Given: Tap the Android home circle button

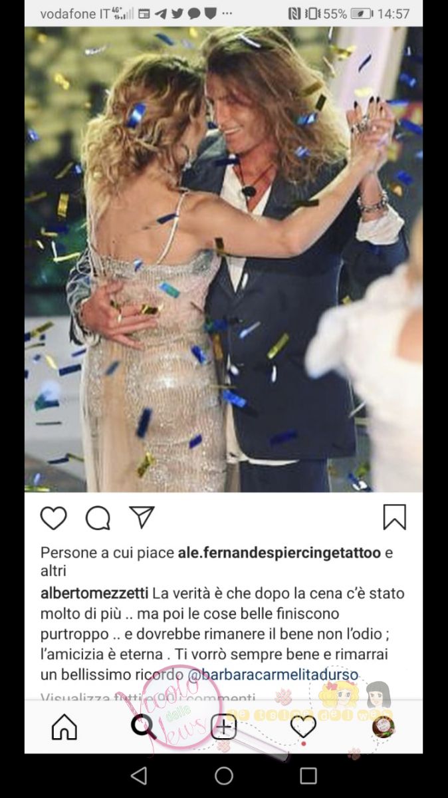Looking at the screenshot, I should (x=224, y=775).
